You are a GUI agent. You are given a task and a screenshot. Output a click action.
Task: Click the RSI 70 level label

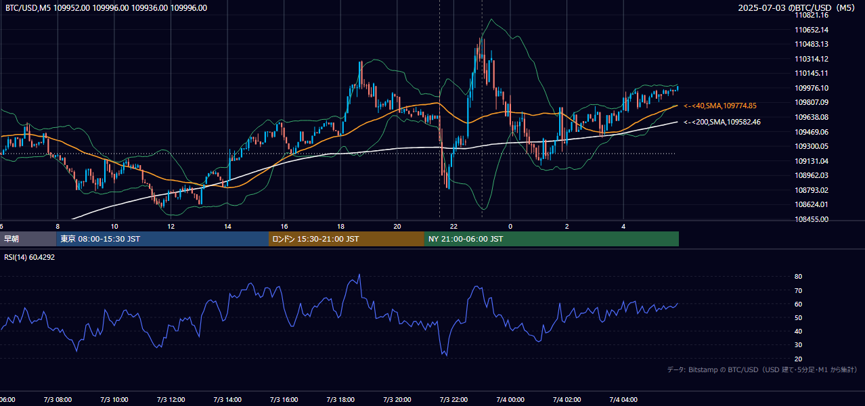tap(798, 290)
